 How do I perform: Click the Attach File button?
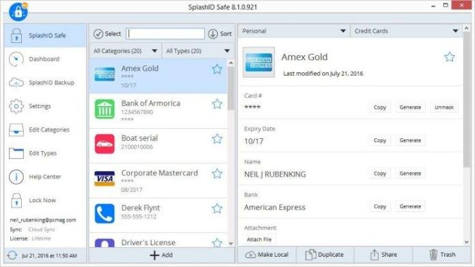click(259, 240)
